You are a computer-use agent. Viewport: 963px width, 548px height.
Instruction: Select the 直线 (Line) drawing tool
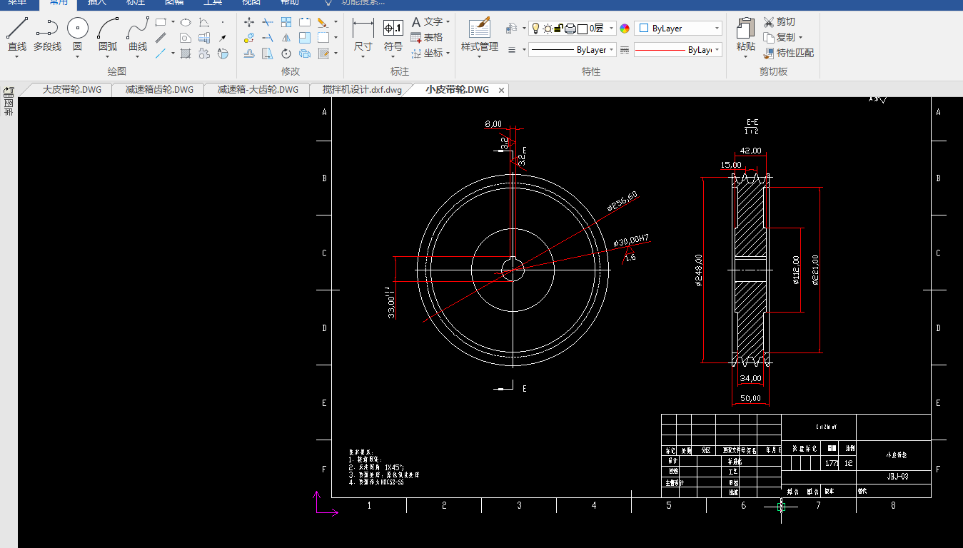(x=17, y=35)
